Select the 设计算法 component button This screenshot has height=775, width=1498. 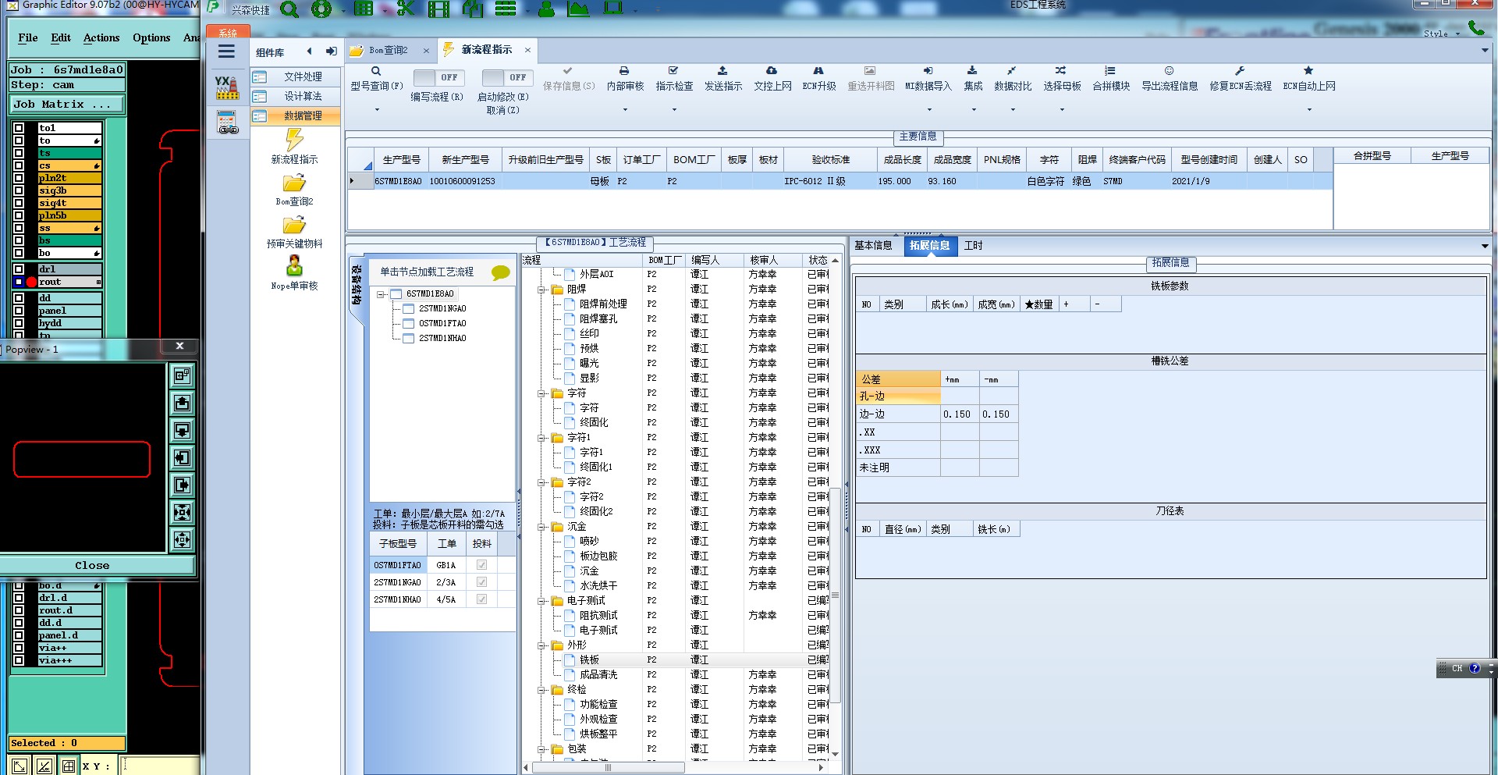[x=296, y=96]
